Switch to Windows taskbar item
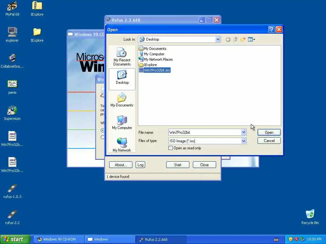 [x=110, y=240]
